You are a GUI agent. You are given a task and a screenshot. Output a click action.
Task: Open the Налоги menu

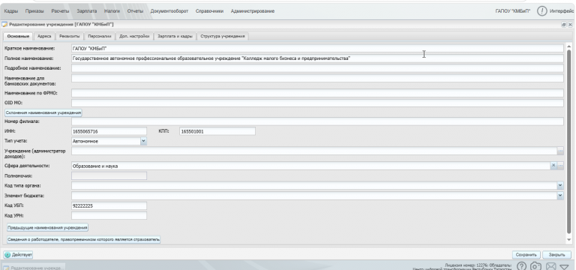[x=112, y=11]
